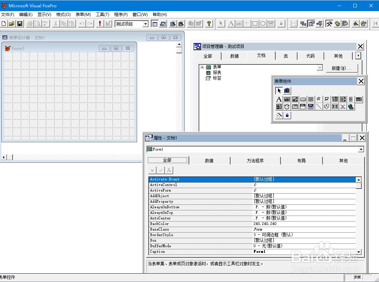
Task: Select the Timer control in Form Controls
Action: pos(287,107)
